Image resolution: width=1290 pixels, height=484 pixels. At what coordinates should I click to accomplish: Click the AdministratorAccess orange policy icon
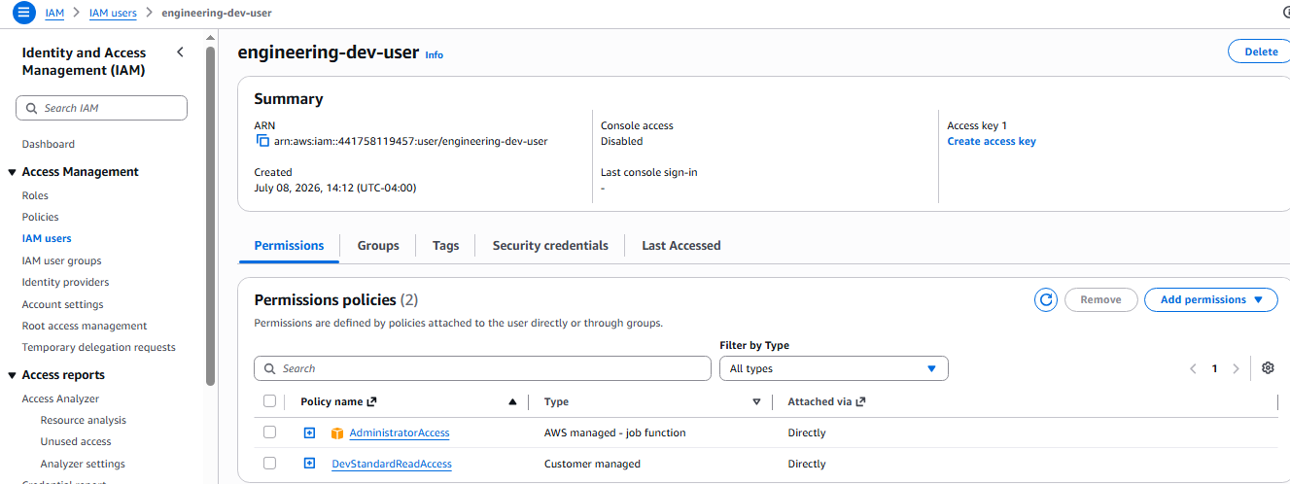click(337, 433)
